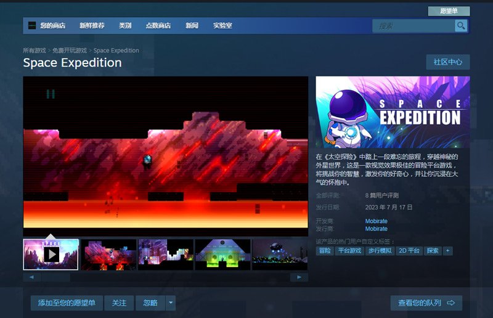The height and width of the screenshot is (318, 493).
Task: Open the 实验室 menu item
Action: pos(222,25)
